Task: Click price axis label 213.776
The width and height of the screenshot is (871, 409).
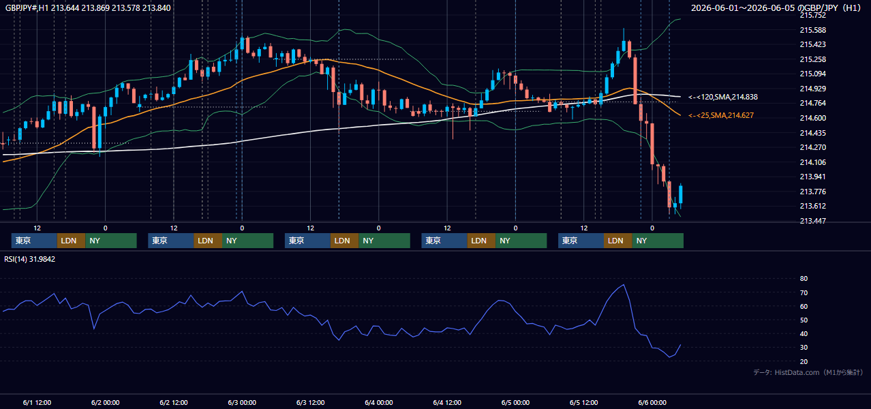Action: 812,192
